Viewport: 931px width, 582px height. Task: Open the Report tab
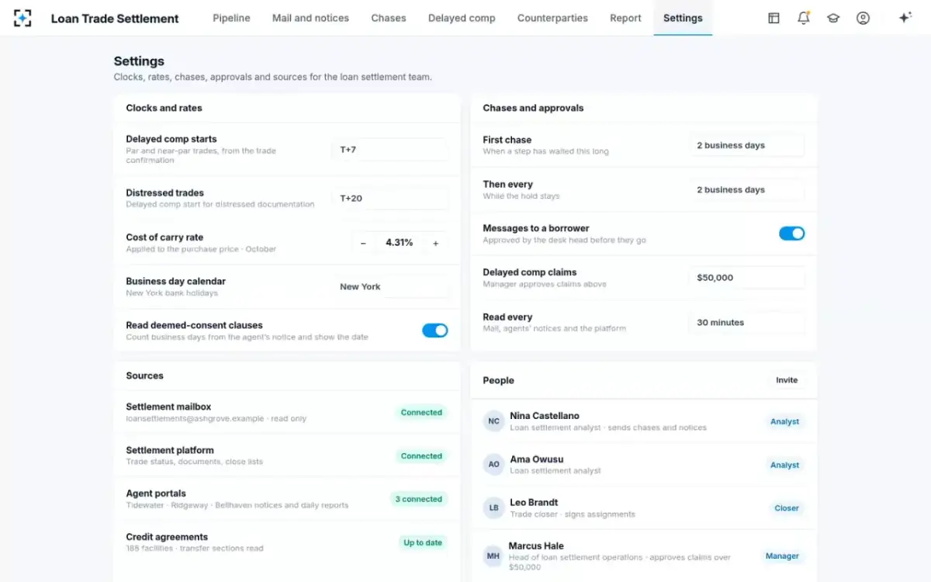(x=625, y=18)
